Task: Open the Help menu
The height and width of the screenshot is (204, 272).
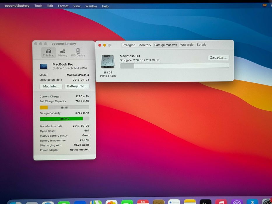Action: pyautogui.click(x=105, y=6)
